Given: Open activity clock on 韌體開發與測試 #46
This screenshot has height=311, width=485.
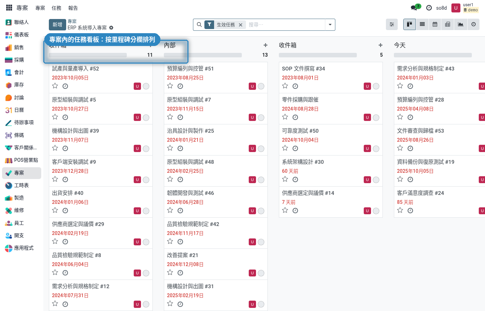Looking at the screenshot, I should click(x=180, y=210).
